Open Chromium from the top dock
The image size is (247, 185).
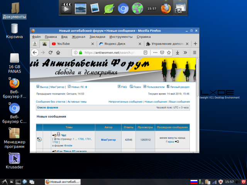click(123, 8)
